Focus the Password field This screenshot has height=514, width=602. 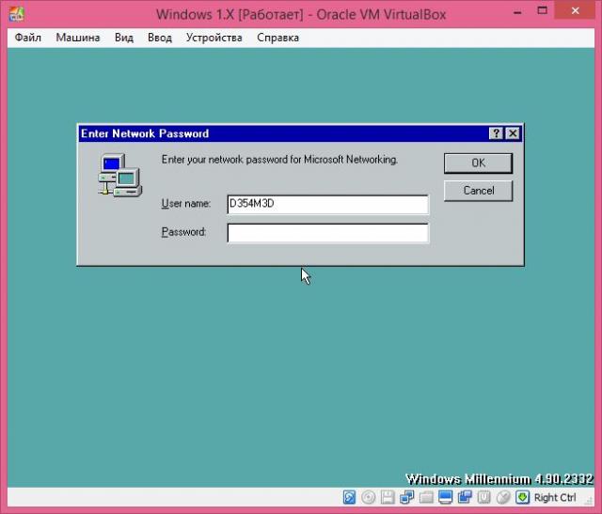click(x=328, y=233)
